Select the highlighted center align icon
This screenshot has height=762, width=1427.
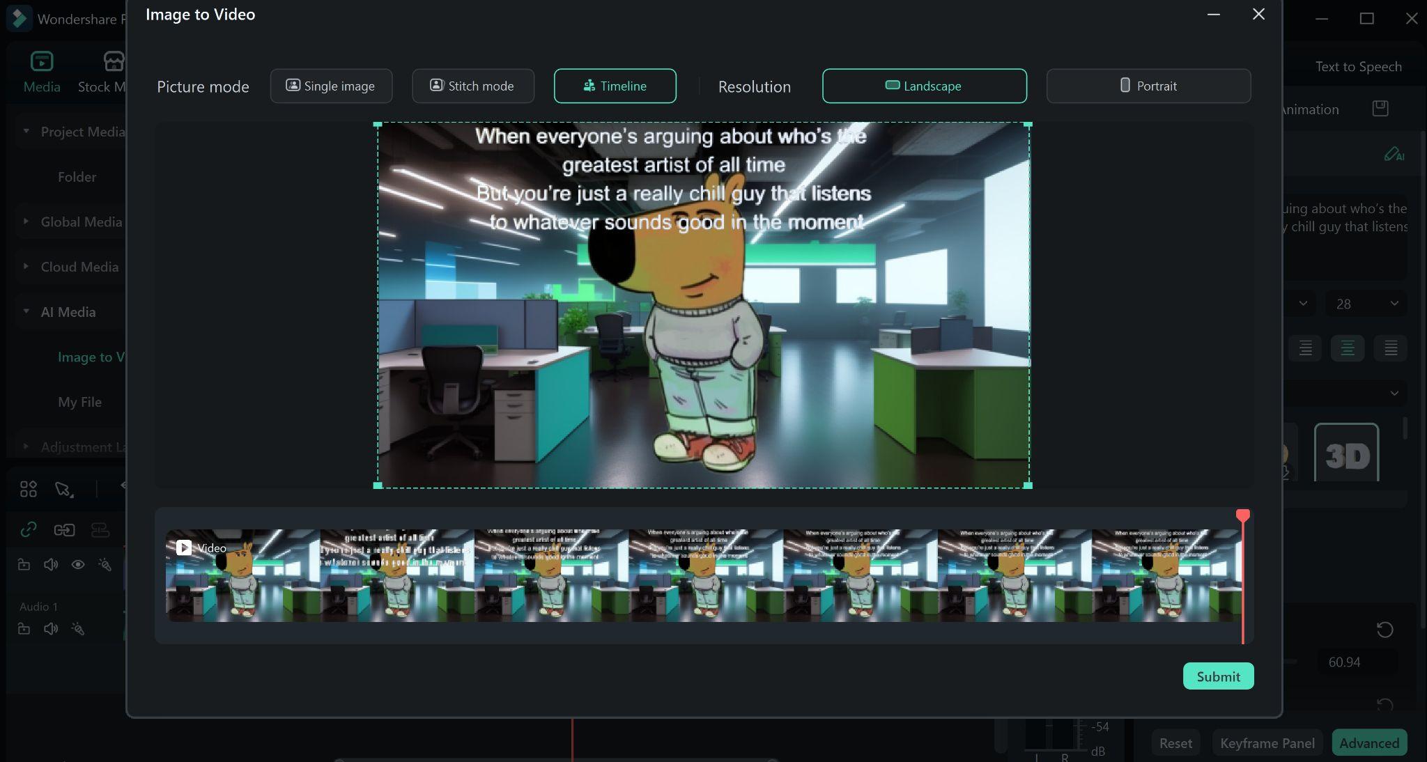1348,348
